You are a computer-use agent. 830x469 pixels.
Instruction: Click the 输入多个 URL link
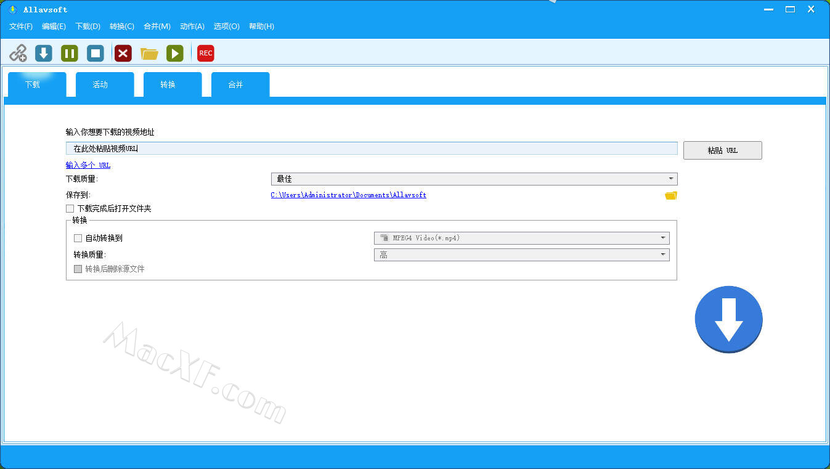coord(88,165)
